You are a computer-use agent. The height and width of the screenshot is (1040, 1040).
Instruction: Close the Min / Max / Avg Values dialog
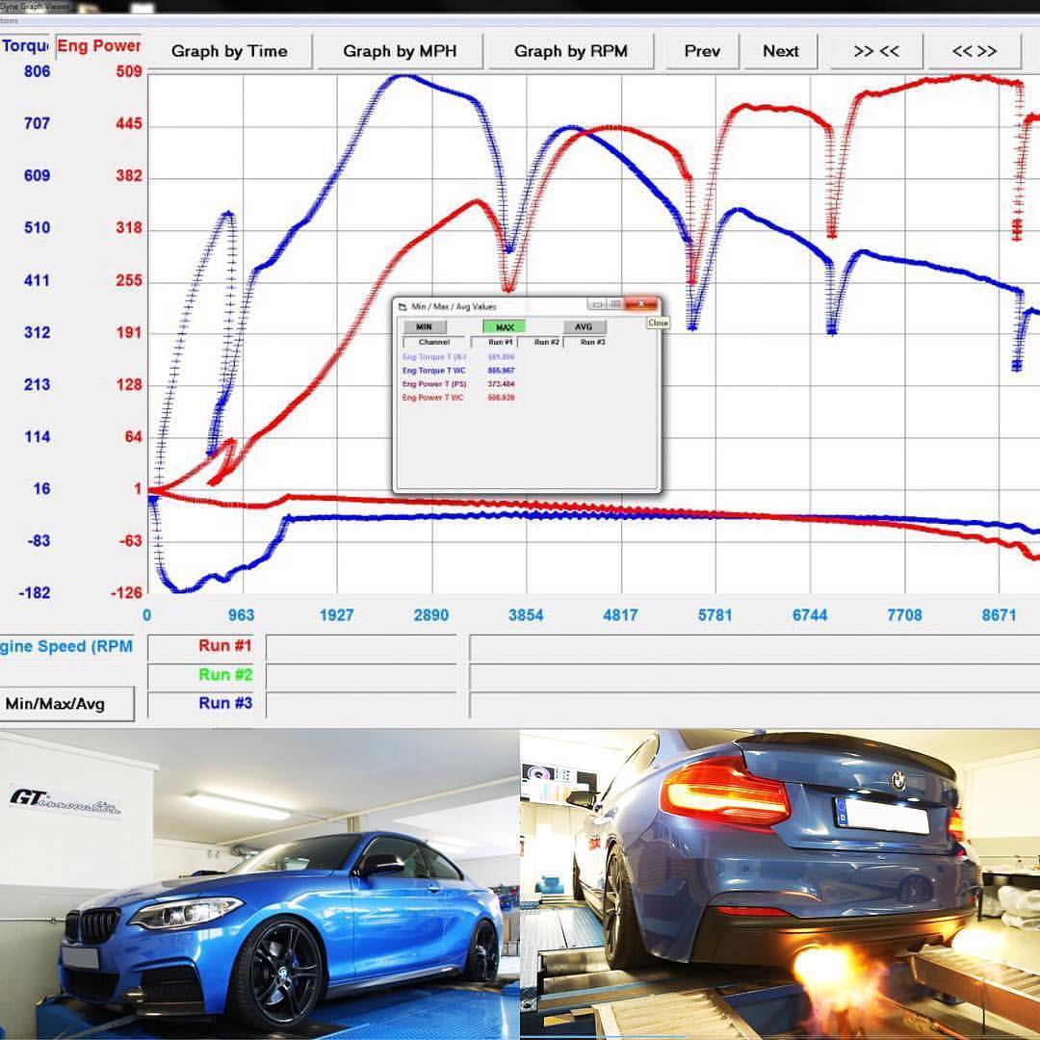[x=640, y=305]
